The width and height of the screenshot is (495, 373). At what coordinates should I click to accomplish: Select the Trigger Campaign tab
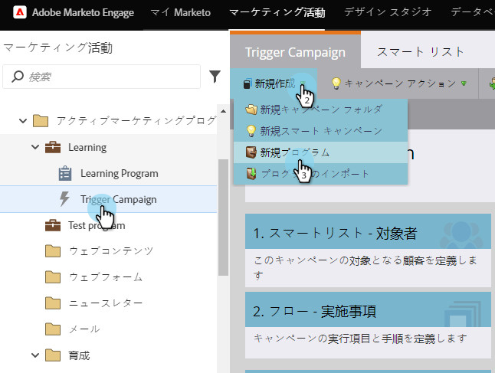pos(295,52)
